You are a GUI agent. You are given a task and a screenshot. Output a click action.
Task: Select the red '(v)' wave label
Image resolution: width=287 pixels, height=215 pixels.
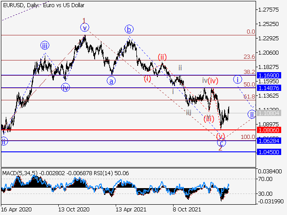[220, 136]
